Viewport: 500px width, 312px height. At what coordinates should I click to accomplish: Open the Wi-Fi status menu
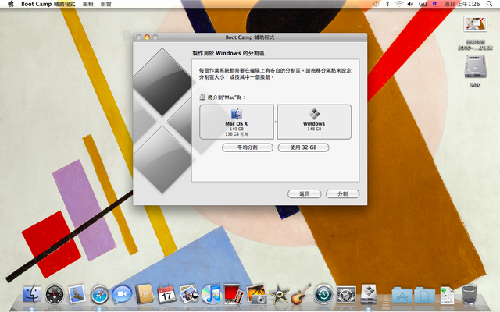(399, 4)
